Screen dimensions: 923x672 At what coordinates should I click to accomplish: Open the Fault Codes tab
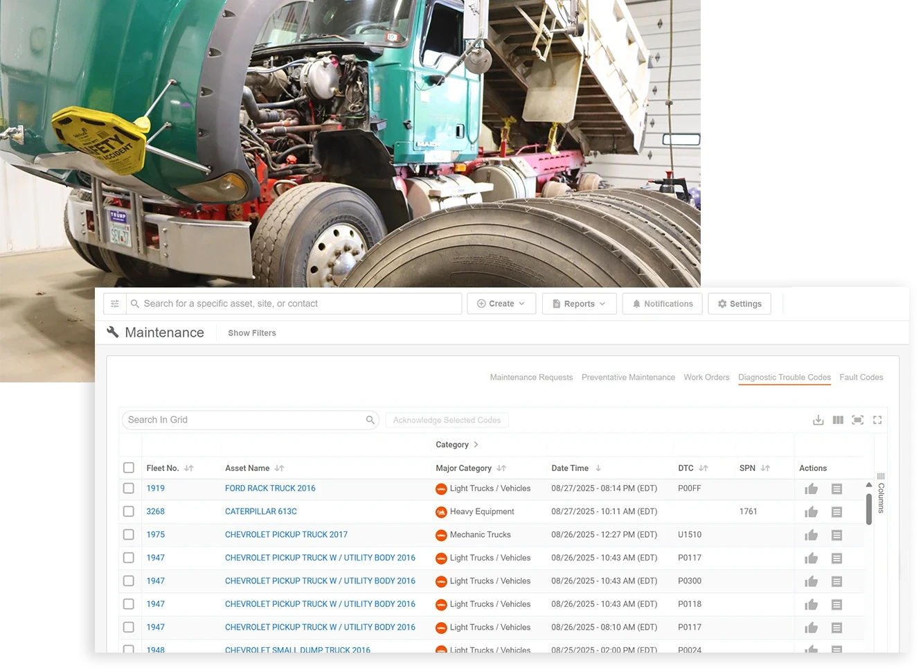coord(861,377)
